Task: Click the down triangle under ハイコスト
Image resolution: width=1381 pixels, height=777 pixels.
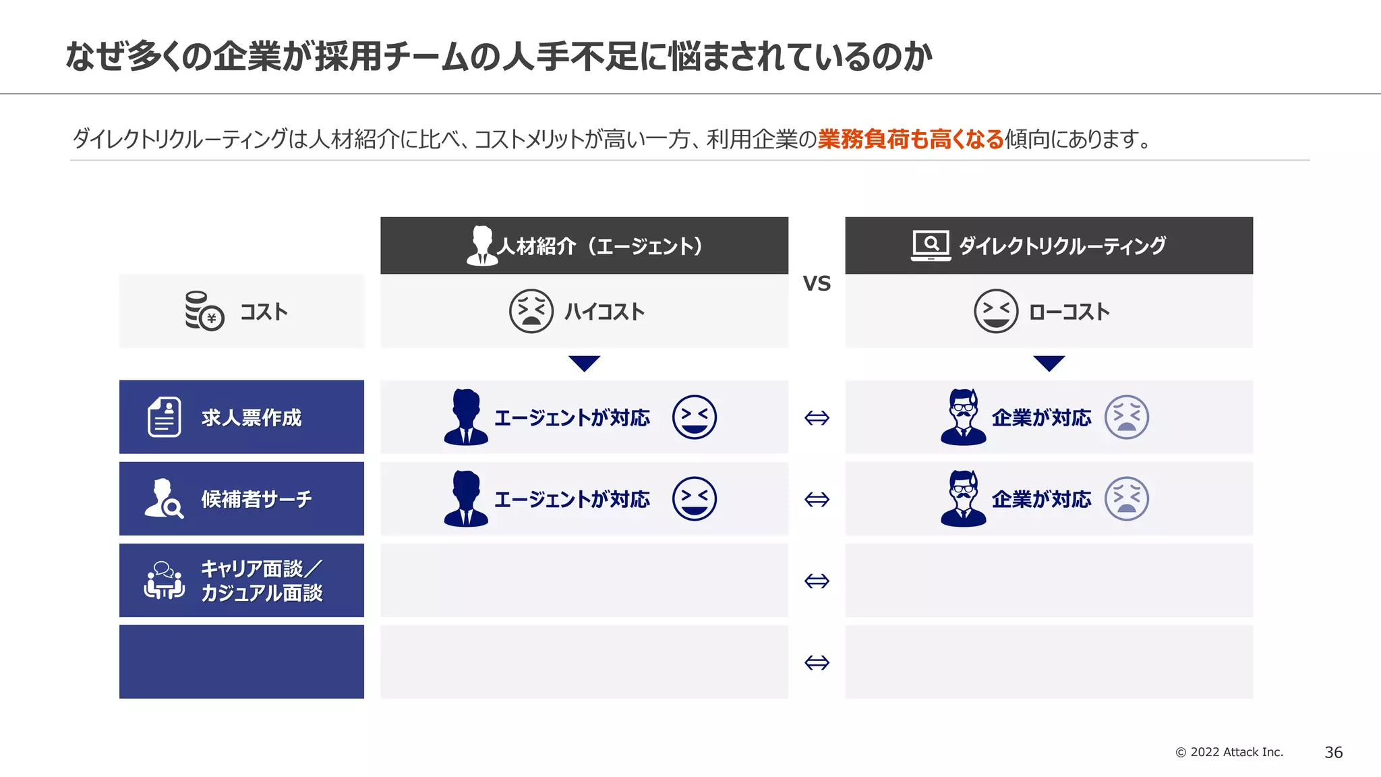Action: 585,364
